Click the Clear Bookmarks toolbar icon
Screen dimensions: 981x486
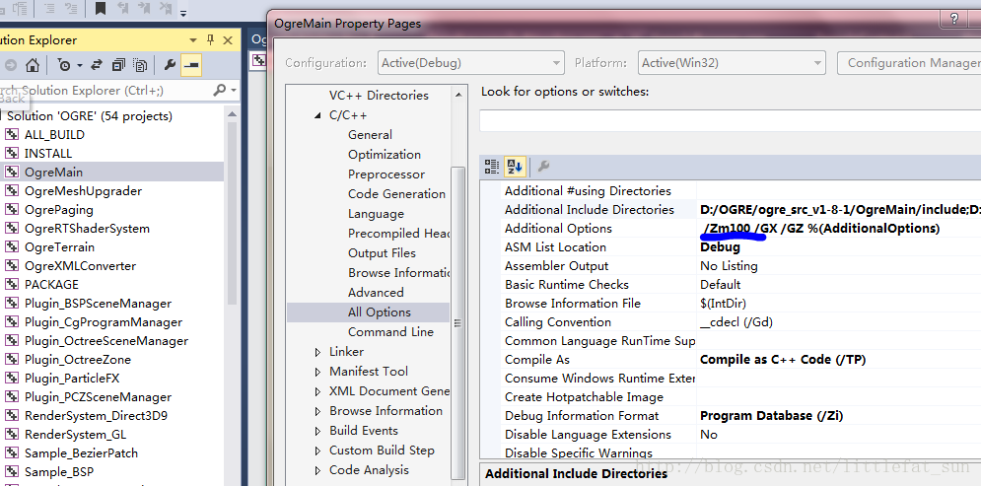pyautogui.click(x=166, y=8)
